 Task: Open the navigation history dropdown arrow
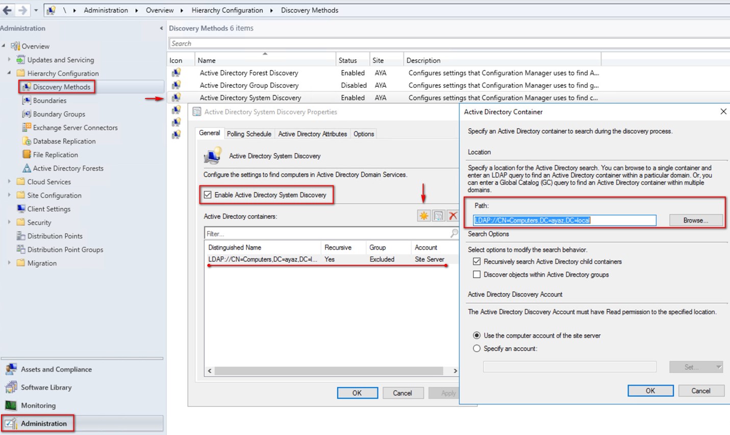tap(36, 10)
